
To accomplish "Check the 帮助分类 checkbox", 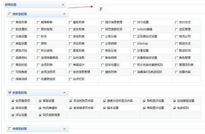I will (x=102, y=51).
